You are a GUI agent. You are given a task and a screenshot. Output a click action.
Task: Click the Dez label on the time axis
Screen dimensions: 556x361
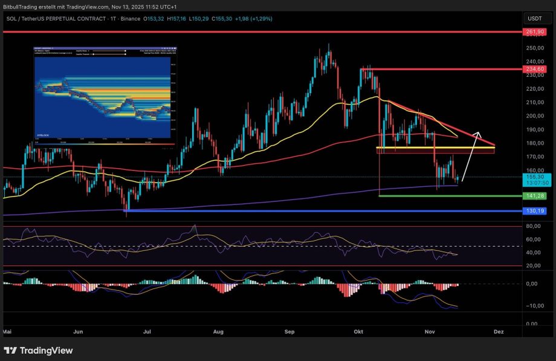click(x=499, y=332)
